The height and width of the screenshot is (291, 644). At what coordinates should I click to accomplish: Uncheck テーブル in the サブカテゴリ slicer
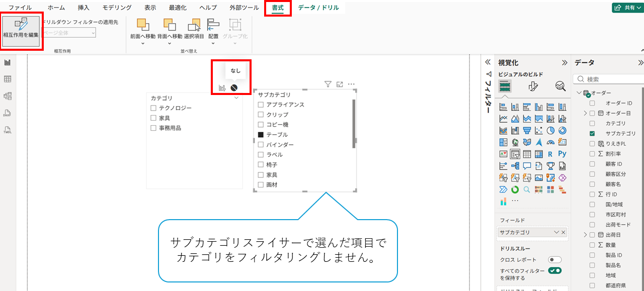(261, 135)
